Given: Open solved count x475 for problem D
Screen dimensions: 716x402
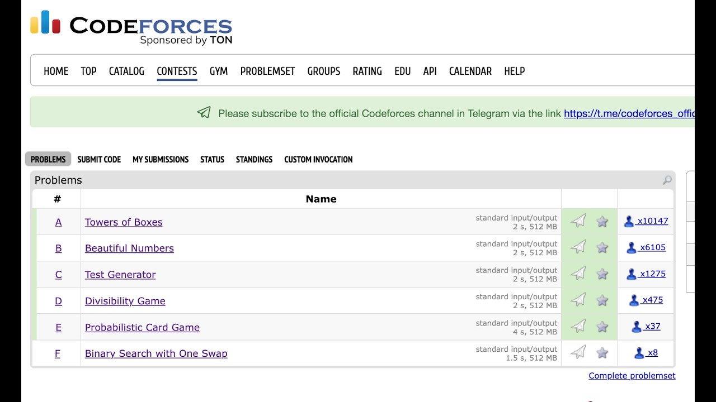Looking at the screenshot, I should 646,300.
